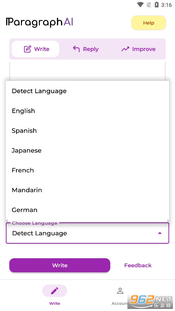The width and height of the screenshot is (175, 311).
Task: Choose Spanish from the language list
Action: coord(88,131)
